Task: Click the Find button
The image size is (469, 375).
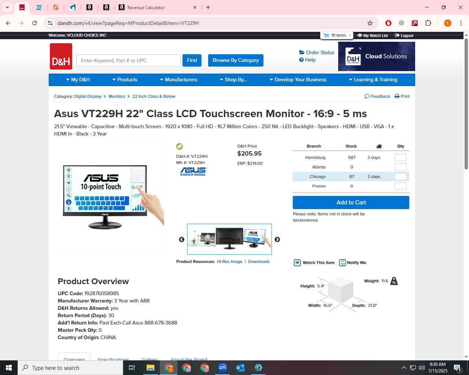Action: [192, 60]
